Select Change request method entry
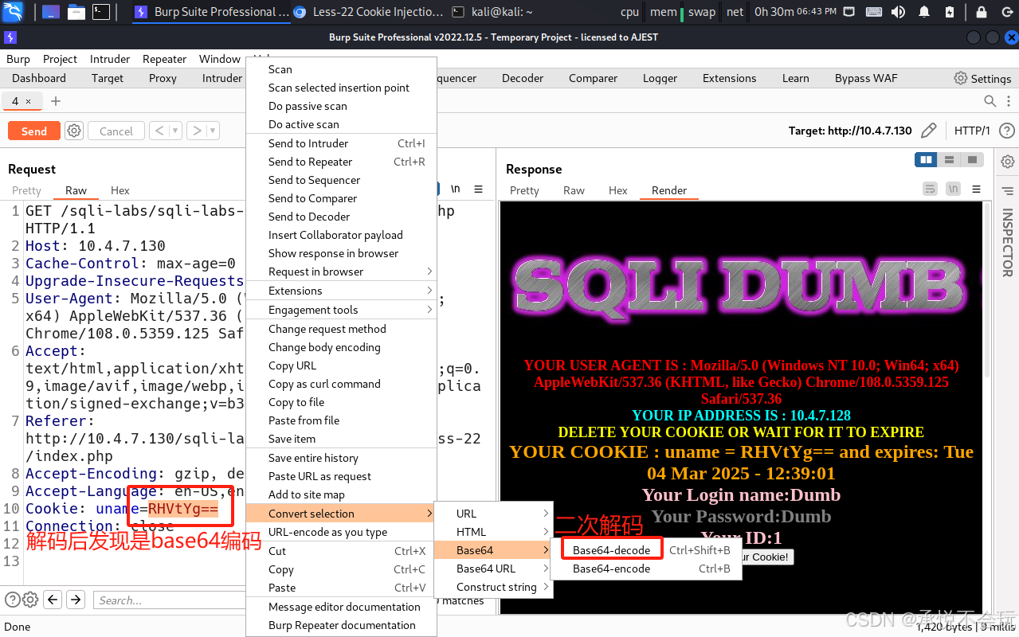1019x637 pixels. (x=341, y=329)
